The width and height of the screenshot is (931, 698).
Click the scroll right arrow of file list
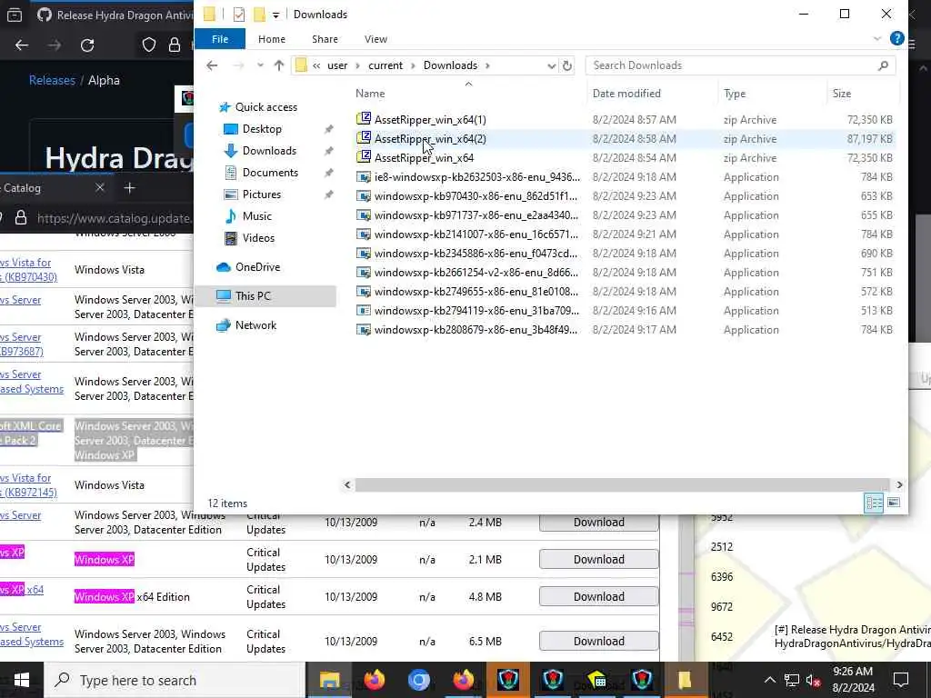click(899, 485)
